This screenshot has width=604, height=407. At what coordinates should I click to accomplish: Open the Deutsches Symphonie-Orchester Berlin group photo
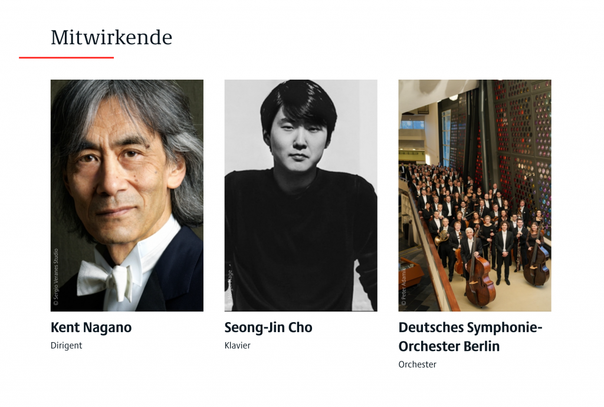click(x=475, y=195)
